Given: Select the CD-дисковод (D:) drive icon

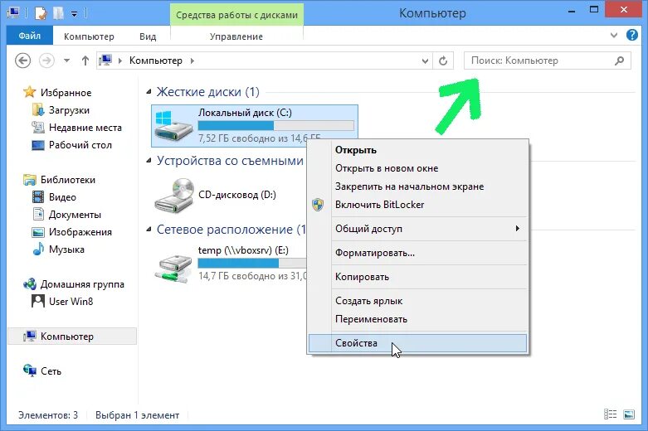Looking at the screenshot, I should tap(174, 196).
